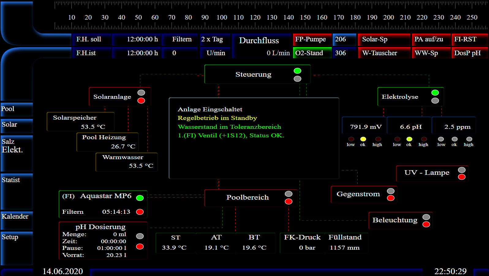Toggle the red Filtern timer indicator
Image resolution: width=489 pixels, height=276 pixels.
coord(140,212)
